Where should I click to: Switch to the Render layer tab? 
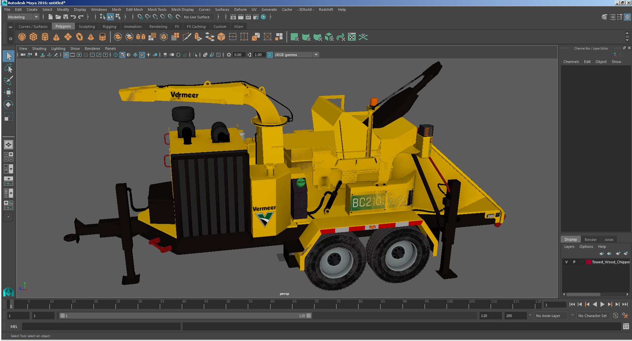[x=591, y=239]
